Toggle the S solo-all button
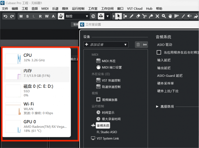 coord(28,16)
